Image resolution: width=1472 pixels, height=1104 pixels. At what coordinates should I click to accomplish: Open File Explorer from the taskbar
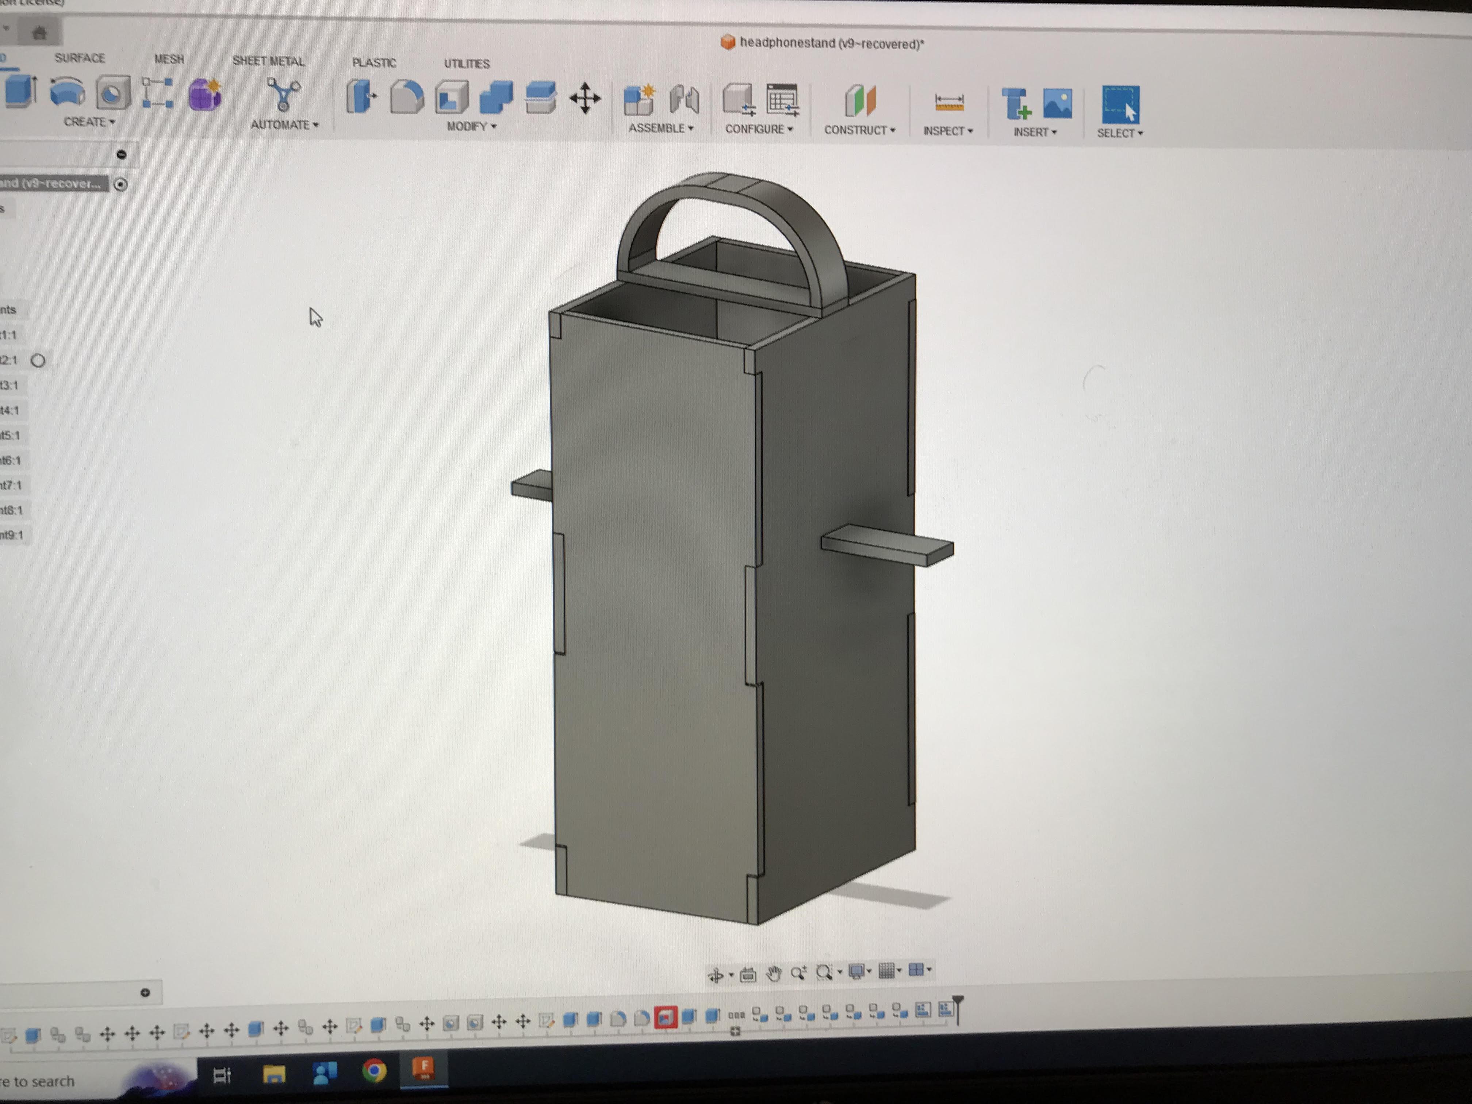tap(273, 1073)
